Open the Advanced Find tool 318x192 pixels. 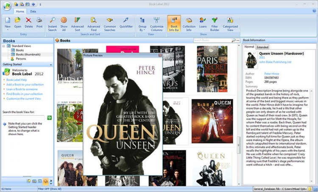point(94,21)
